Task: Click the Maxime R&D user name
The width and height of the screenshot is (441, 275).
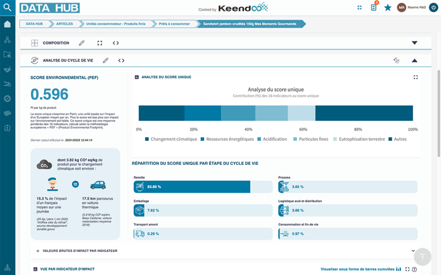Action: pyautogui.click(x=417, y=8)
